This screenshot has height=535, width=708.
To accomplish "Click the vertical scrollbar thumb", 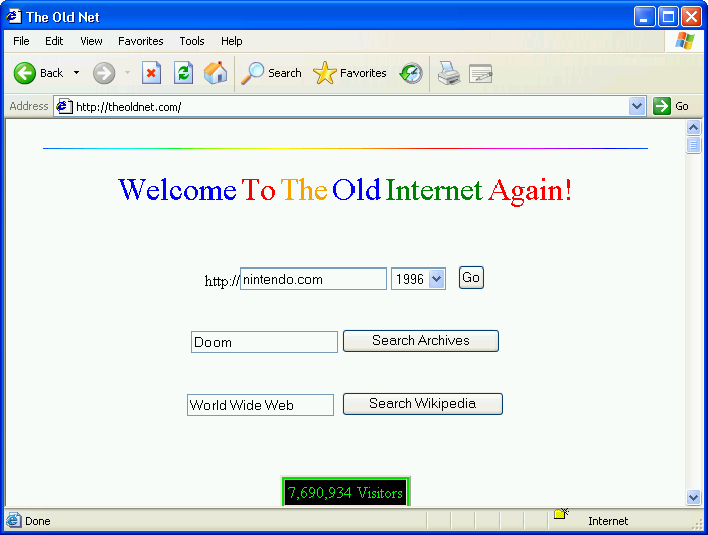I will [x=693, y=145].
